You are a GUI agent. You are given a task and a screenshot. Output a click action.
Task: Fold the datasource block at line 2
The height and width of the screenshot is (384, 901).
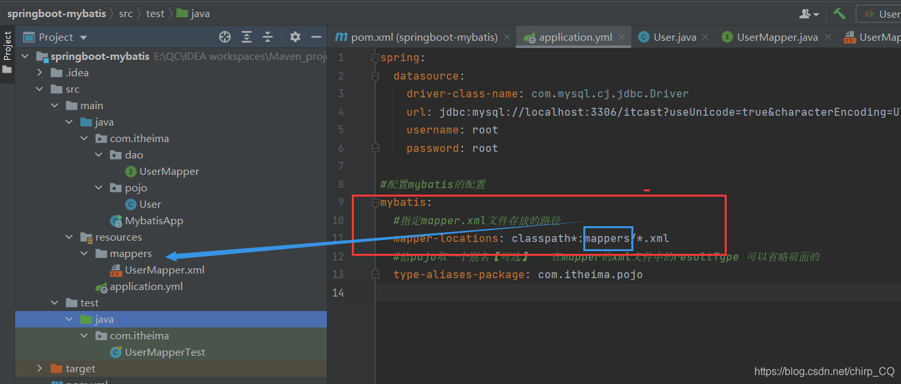[375, 76]
